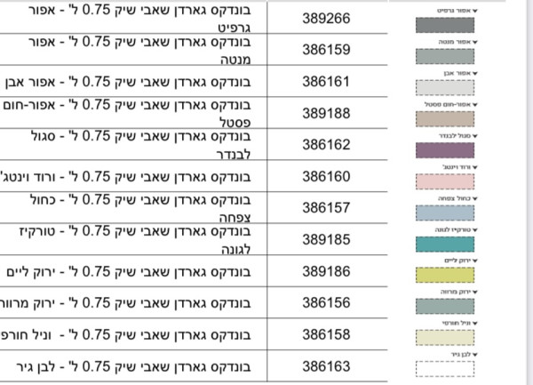Open the arrow next to ירוק מרווה label

(x=475, y=292)
